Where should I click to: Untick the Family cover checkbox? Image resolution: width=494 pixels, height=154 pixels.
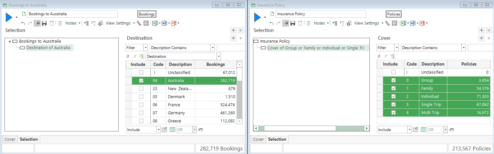tap(393, 88)
